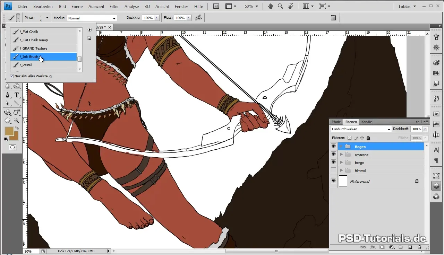Uncheck Nur aktuelles Werkzeug
444x255 pixels.
point(12,76)
